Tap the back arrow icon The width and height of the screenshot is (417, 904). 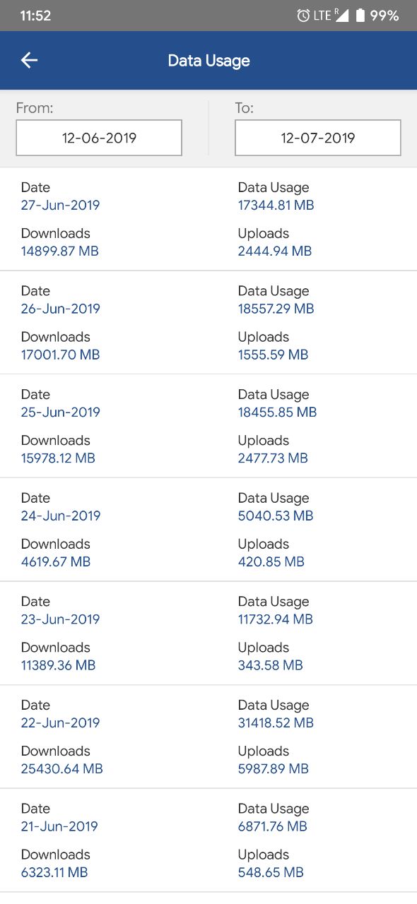pos(29,61)
